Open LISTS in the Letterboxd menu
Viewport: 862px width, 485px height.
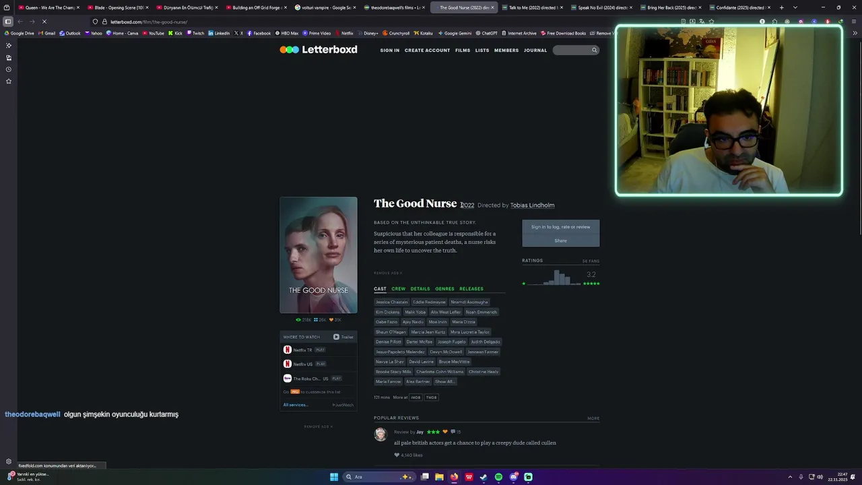pyautogui.click(x=482, y=51)
